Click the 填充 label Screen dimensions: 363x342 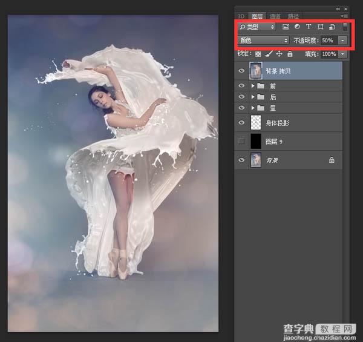tap(312, 54)
